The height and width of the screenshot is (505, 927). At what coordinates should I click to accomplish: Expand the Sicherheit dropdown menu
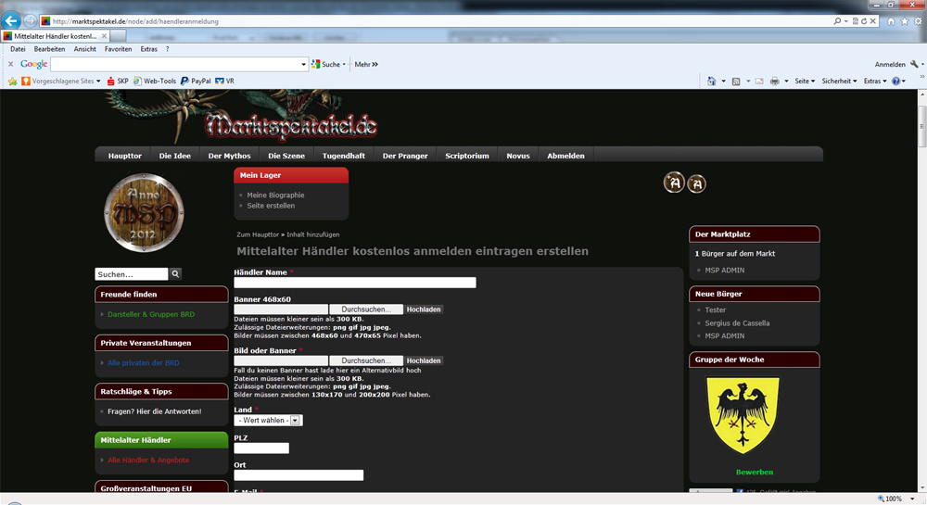[840, 81]
